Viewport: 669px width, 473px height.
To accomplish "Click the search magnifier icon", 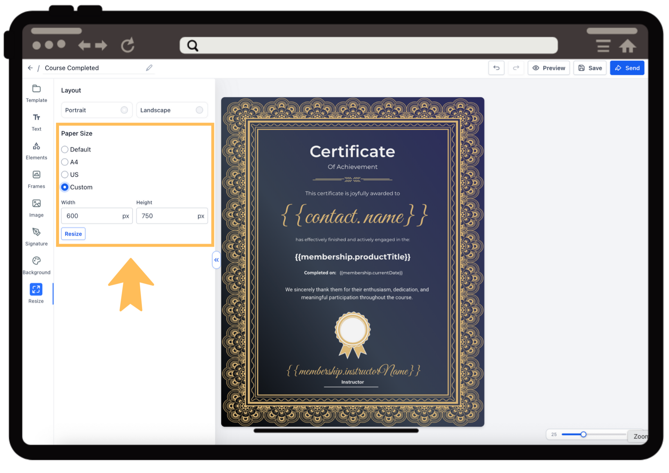I will 193,46.
